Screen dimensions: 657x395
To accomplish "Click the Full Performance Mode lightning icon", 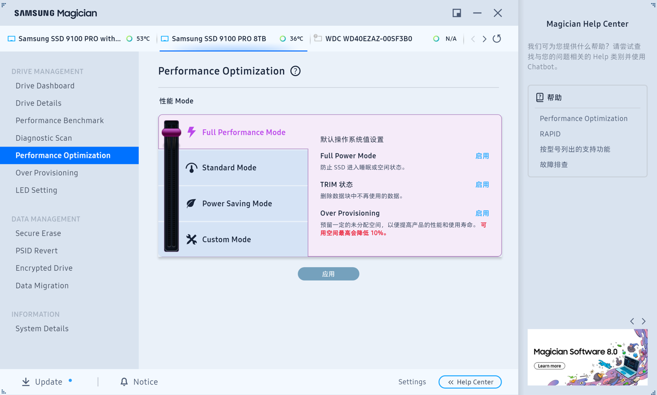I will pyautogui.click(x=192, y=132).
